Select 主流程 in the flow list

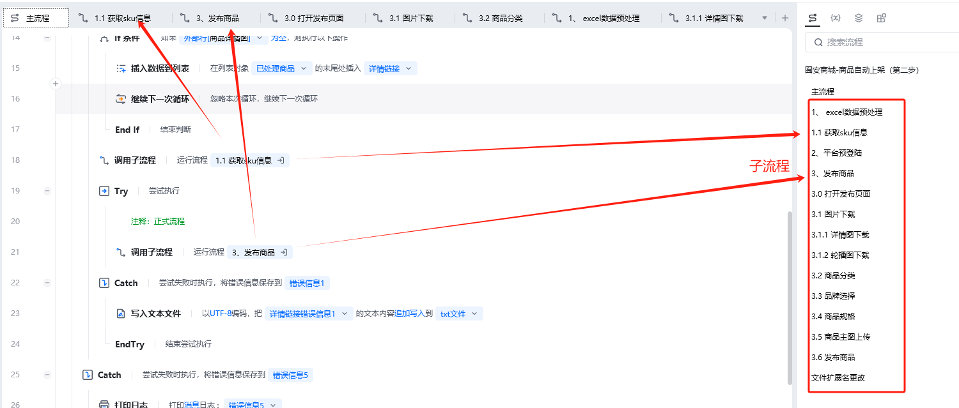tap(823, 91)
